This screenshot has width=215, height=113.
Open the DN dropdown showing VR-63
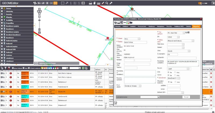point(173,37)
